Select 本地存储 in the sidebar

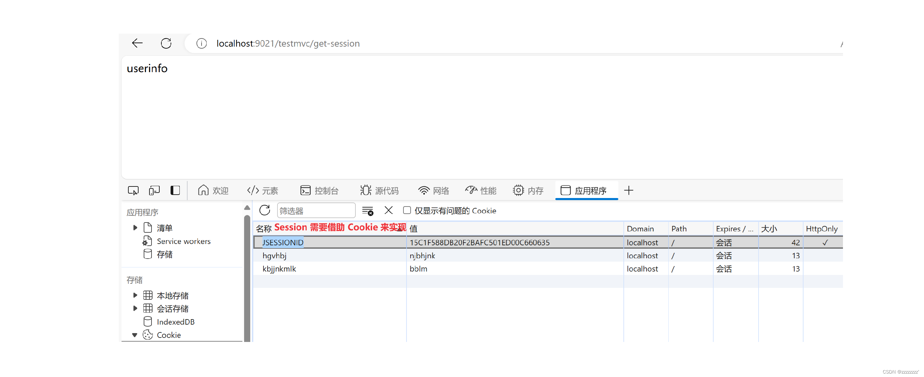pyautogui.click(x=173, y=295)
